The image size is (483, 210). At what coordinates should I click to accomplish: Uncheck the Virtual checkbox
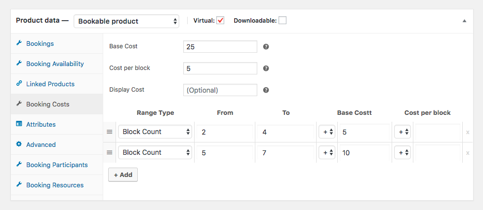(x=220, y=20)
